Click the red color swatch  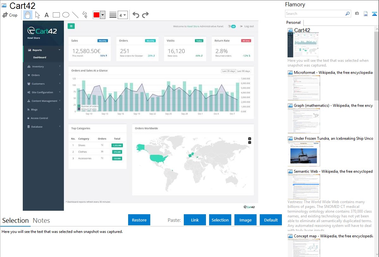(x=96, y=15)
